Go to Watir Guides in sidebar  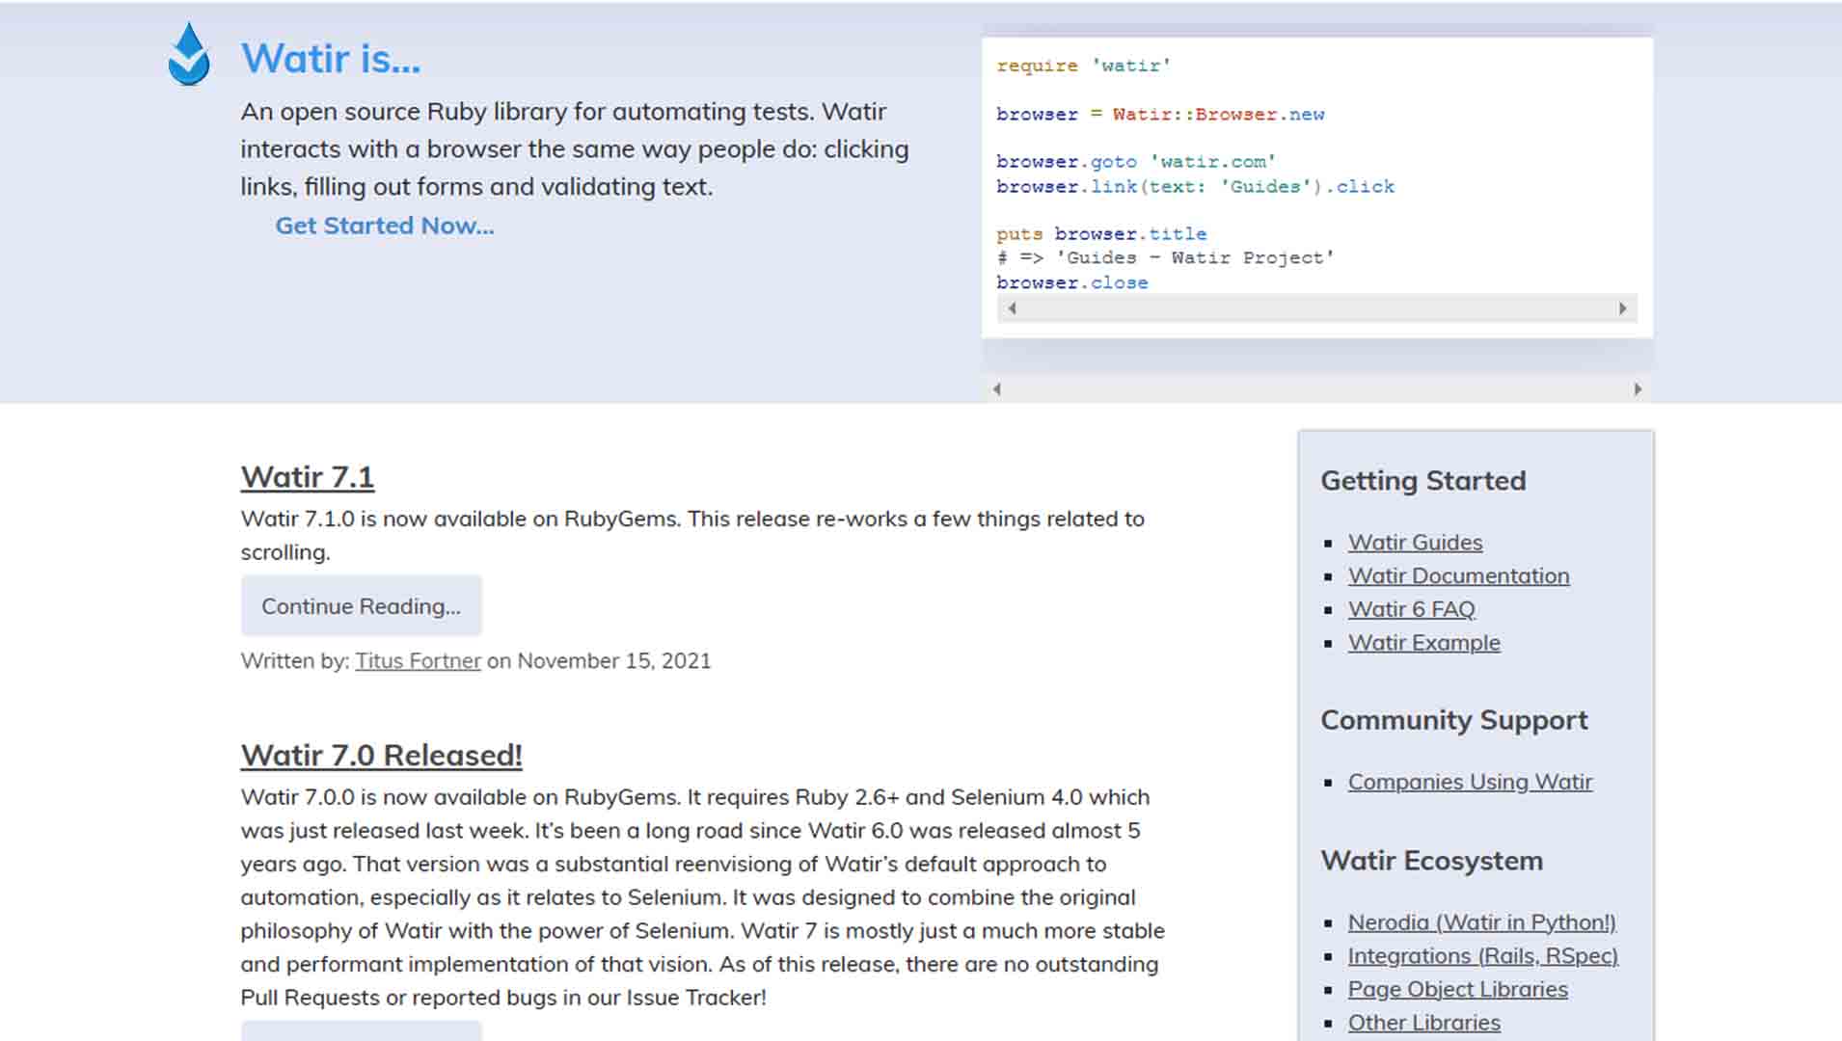click(1414, 543)
